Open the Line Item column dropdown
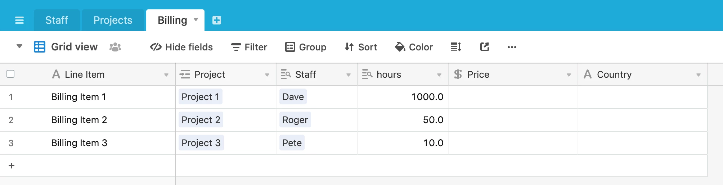The width and height of the screenshot is (723, 185). [x=166, y=75]
